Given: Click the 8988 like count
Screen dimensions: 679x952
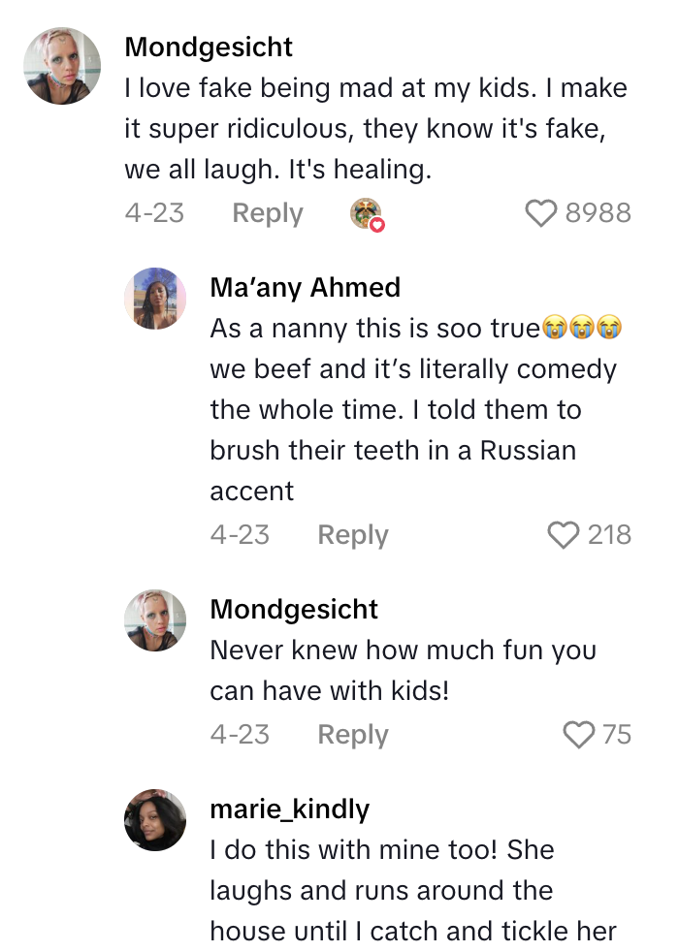Looking at the screenshot, I should 598,213.
